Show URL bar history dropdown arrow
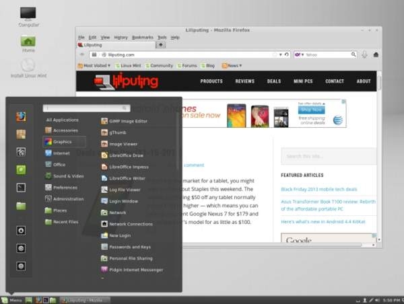Viewport: 404px width, 304px height. pos(281,54)
